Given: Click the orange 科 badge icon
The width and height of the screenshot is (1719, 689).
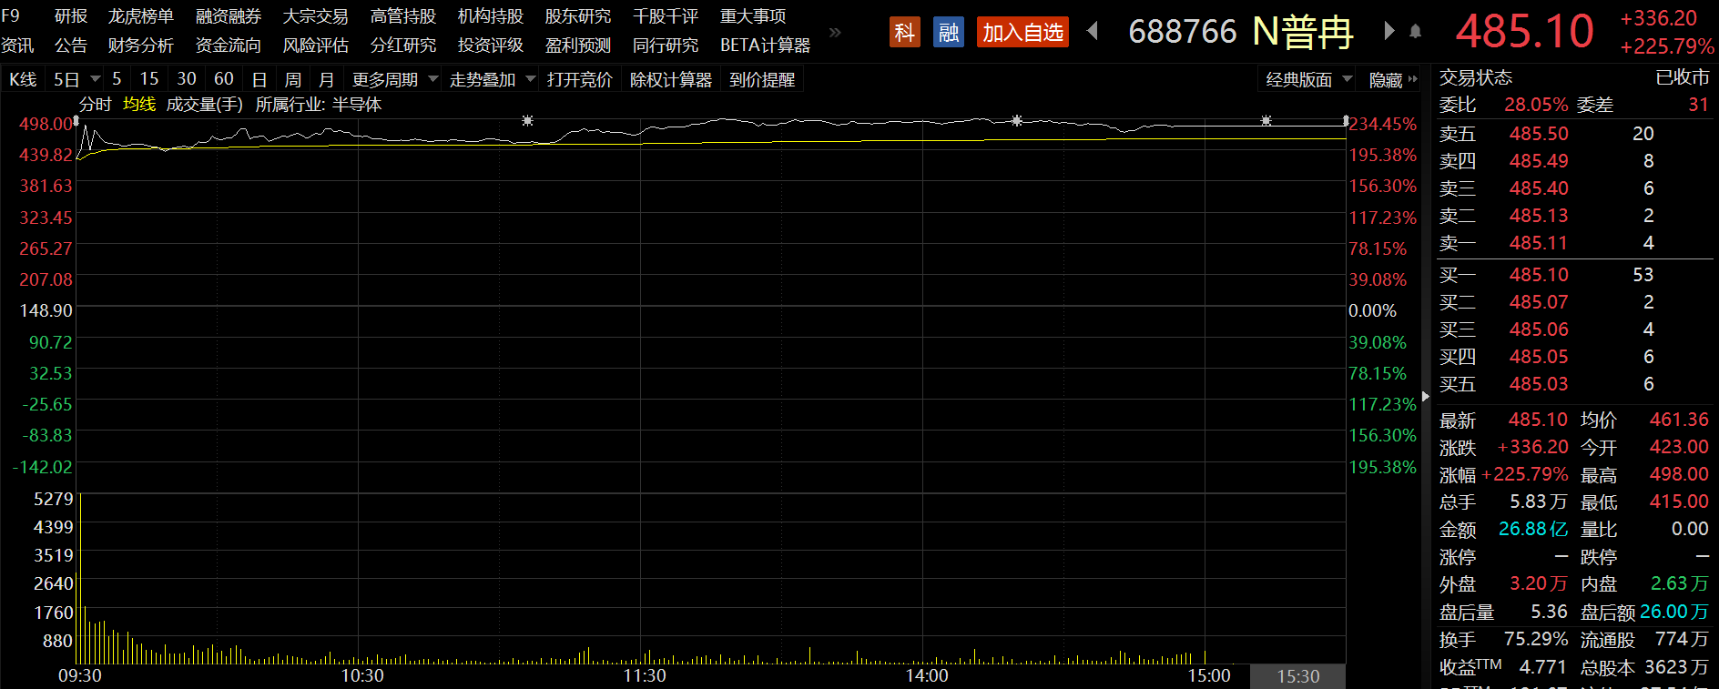Looking at the screenshot, I should coord(904,33).
